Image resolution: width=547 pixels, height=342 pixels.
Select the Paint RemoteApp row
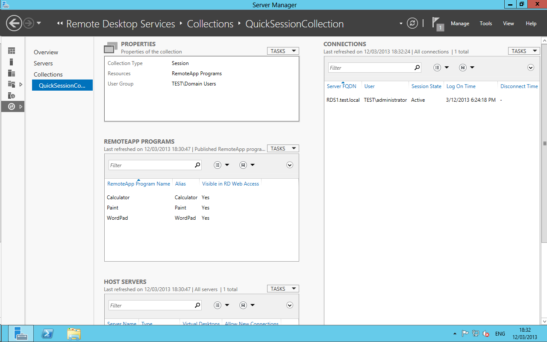pyautogui.click(x=201, y=208)
